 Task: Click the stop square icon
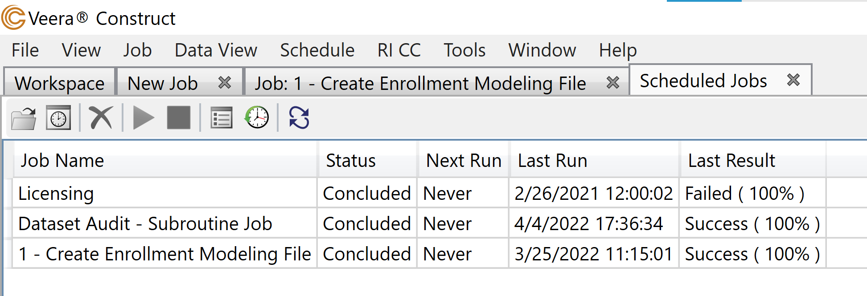point(179,118)
